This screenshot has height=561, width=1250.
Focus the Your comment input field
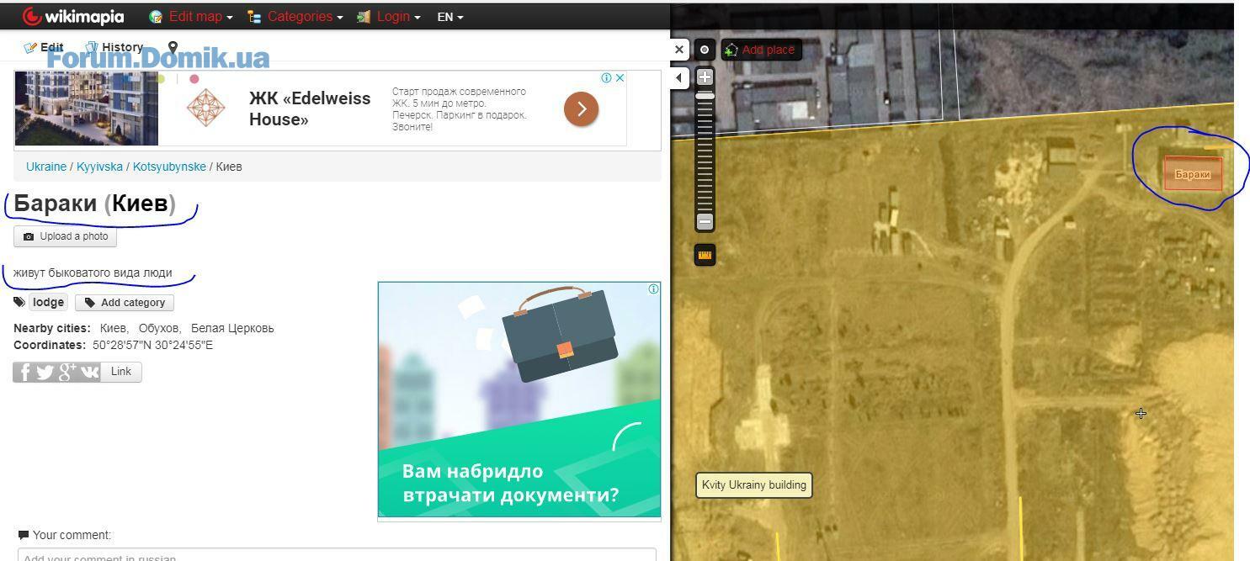(x=337, y=554)
